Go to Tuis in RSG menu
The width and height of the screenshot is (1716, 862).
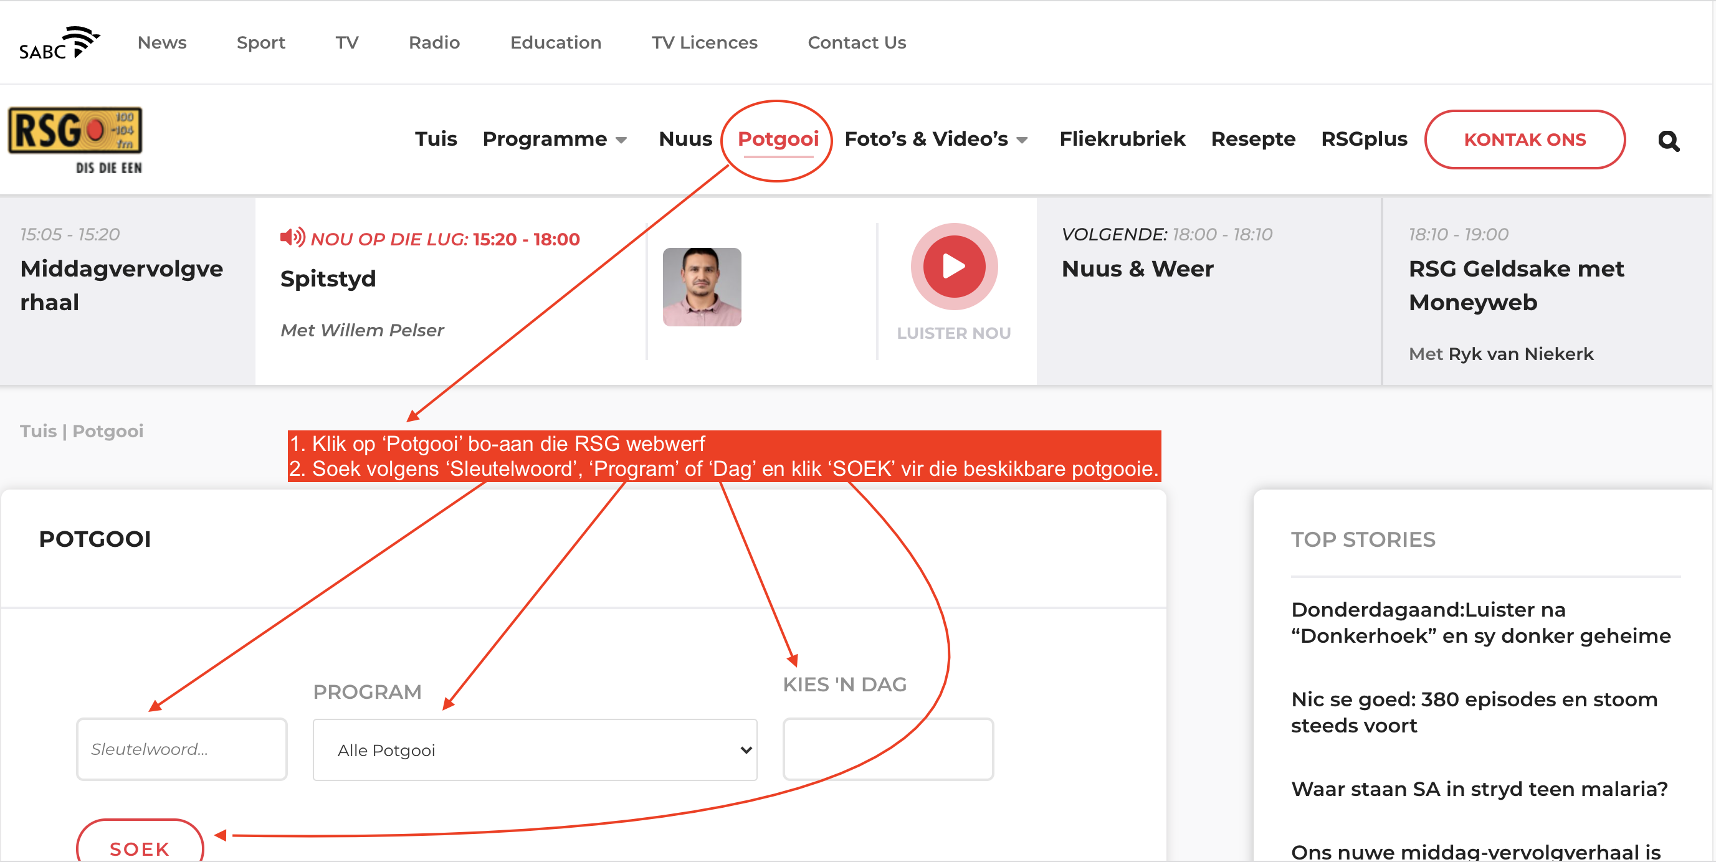[x=436, y=138]
